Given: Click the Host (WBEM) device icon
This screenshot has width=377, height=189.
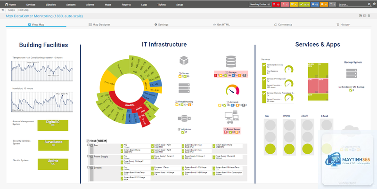Looking at the screenshot, I should coord(88,141).
